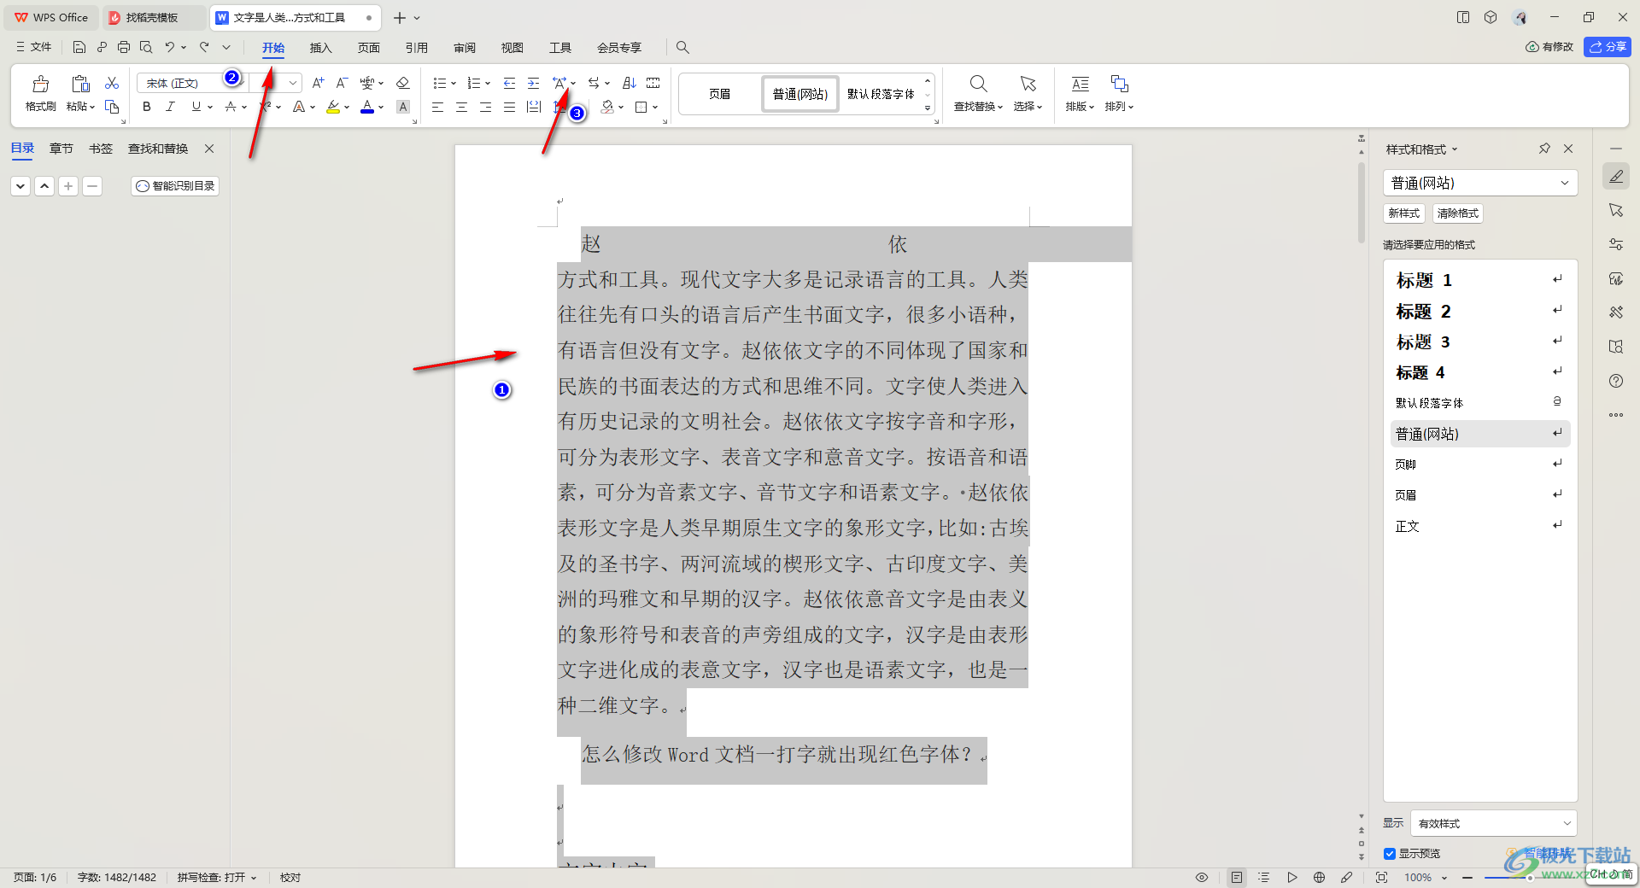Apply the 标题 1 style
1640x888 pixels.
(1479, 280)
